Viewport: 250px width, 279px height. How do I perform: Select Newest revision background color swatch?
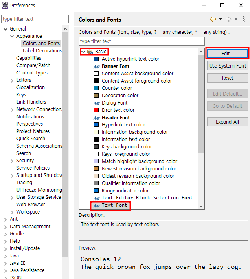(x=96, y=168)
